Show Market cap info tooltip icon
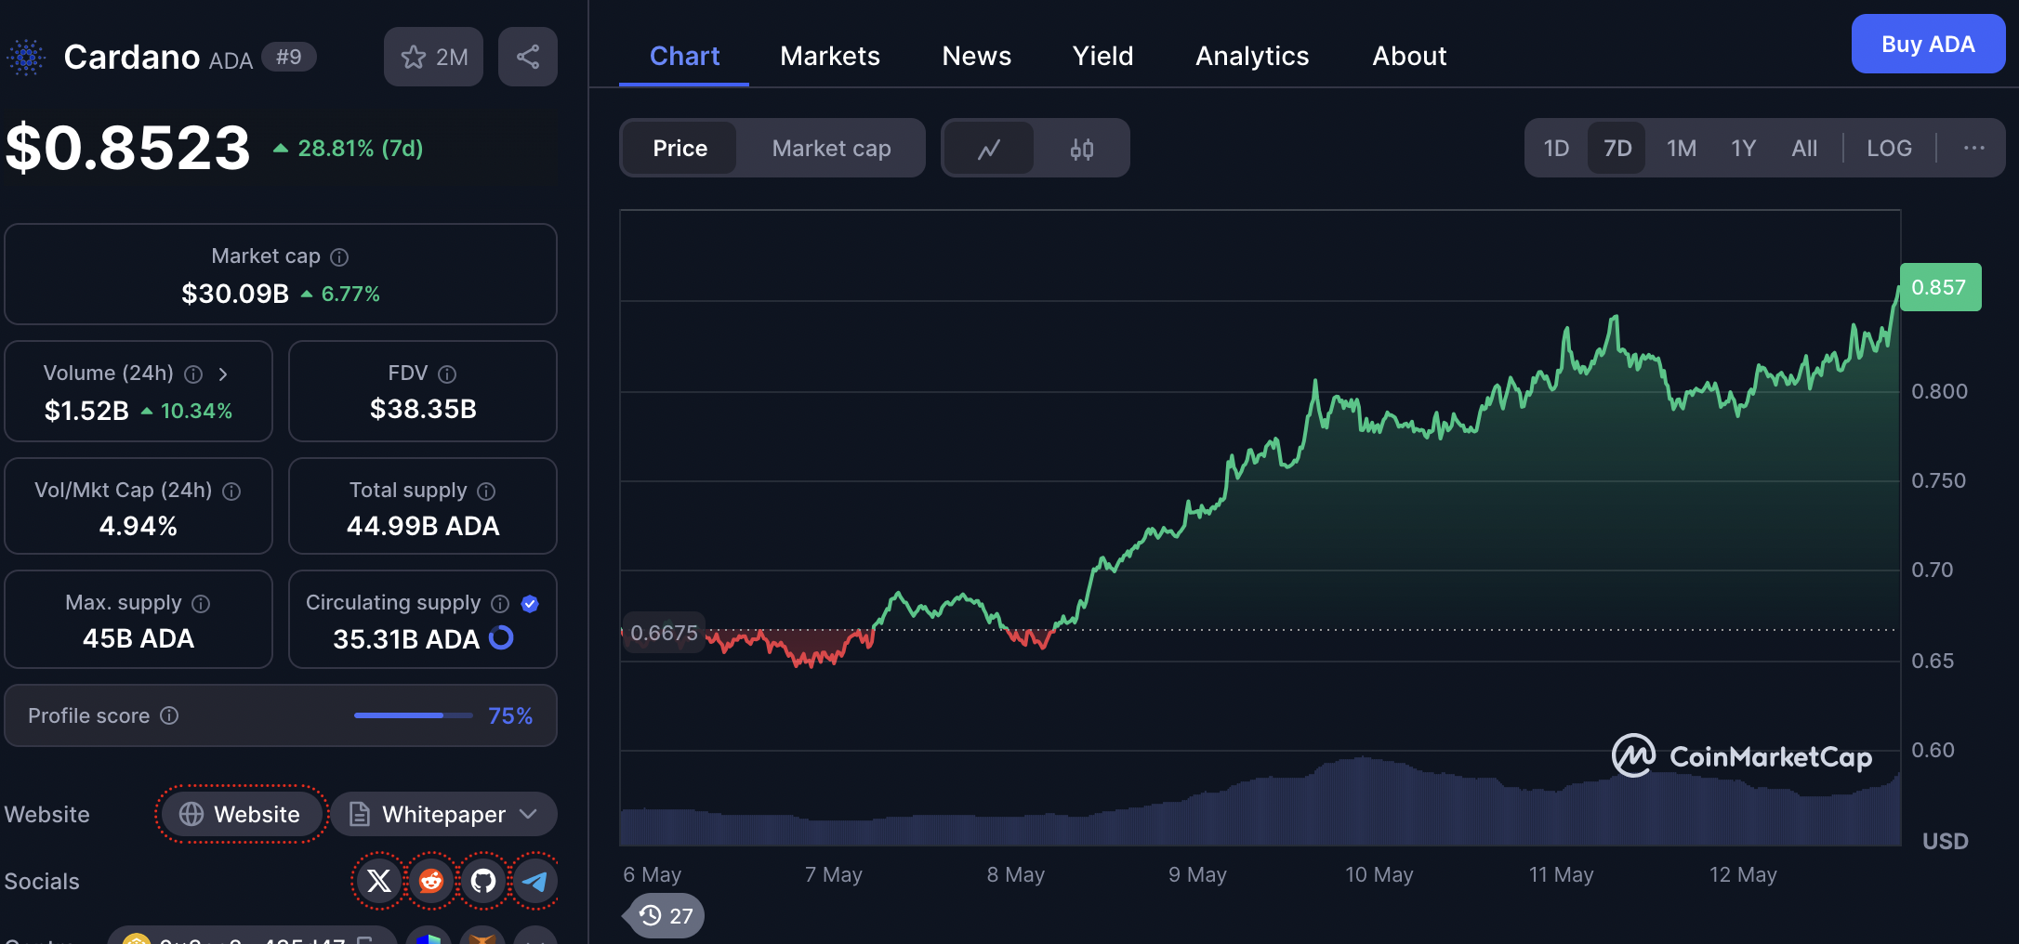This screenshot has height=944, width=2019. point(340,257)
